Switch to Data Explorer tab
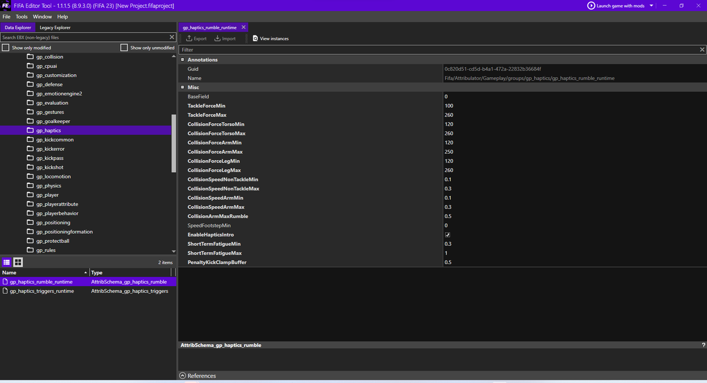The image size is (707, 383). (x=18, y=27)
